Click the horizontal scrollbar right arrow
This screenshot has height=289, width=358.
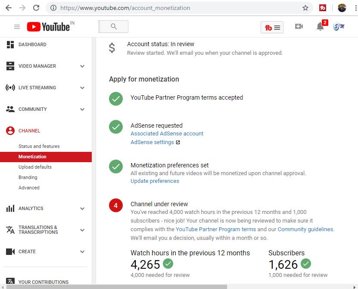[355, 287]
